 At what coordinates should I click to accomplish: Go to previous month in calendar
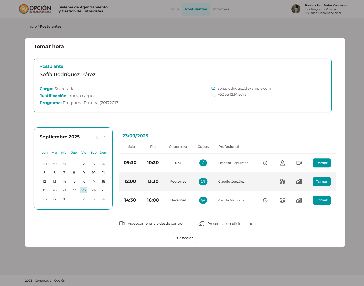pyautogui.click(x=97, y=137)
